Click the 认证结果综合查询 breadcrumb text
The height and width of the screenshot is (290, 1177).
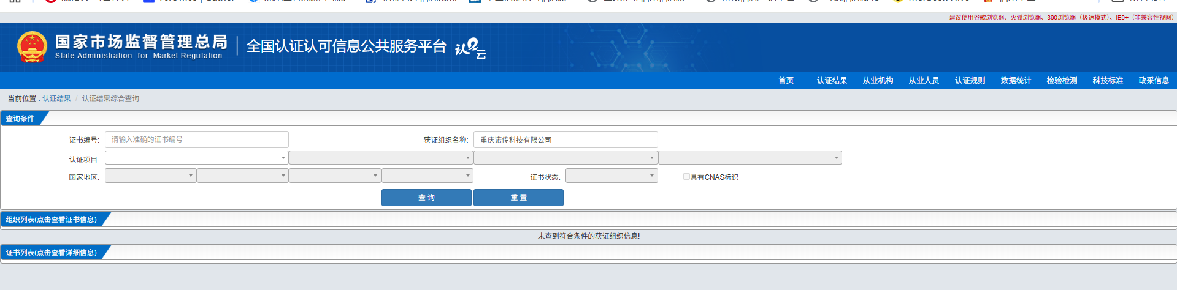pyautogui.click(x=110, y=99)
